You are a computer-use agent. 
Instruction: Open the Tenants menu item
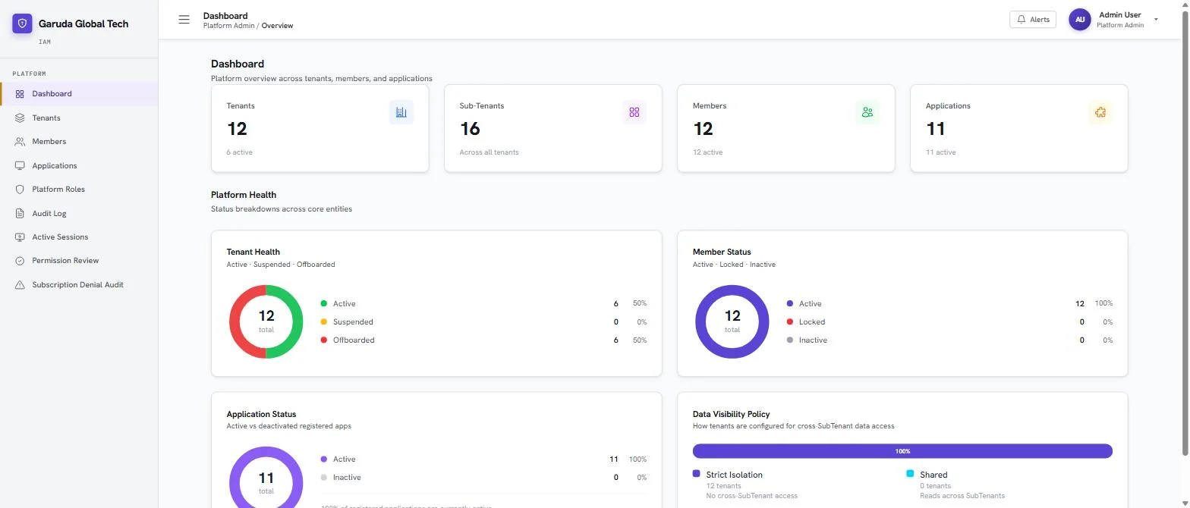coord(79,118)
